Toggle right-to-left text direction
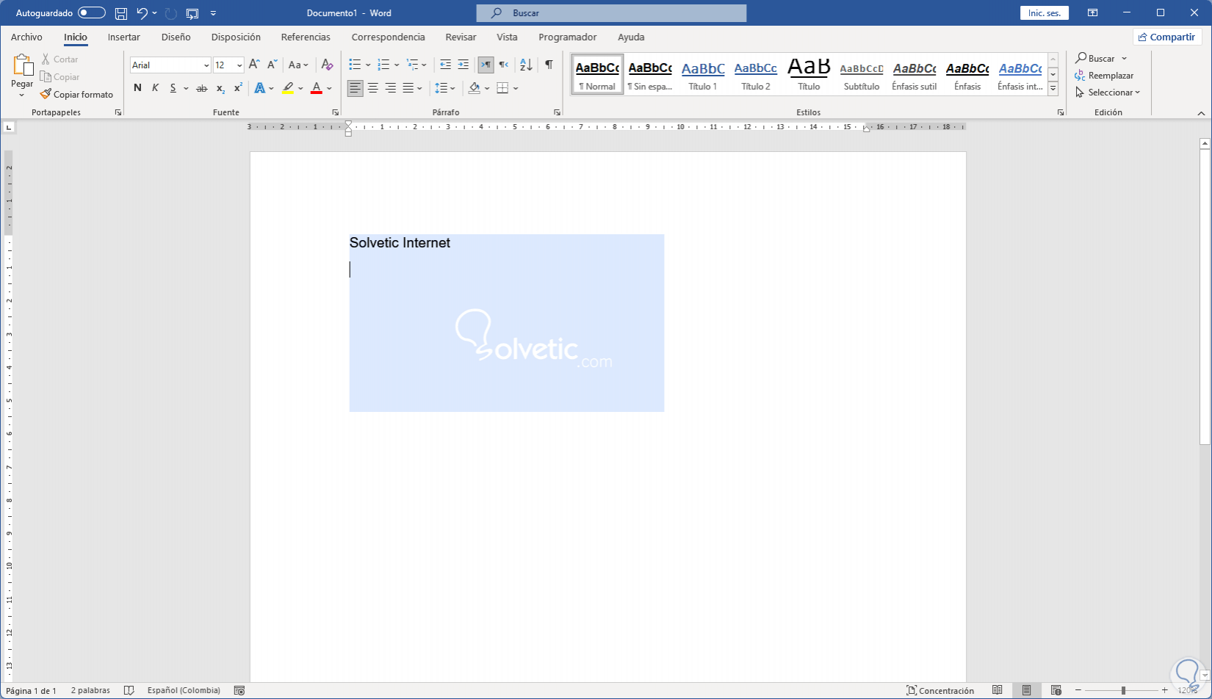This screenshot has width=1212, height=699. point(504,65)
